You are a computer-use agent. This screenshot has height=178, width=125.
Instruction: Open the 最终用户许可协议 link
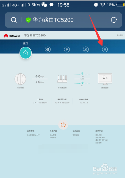(101, 140)
